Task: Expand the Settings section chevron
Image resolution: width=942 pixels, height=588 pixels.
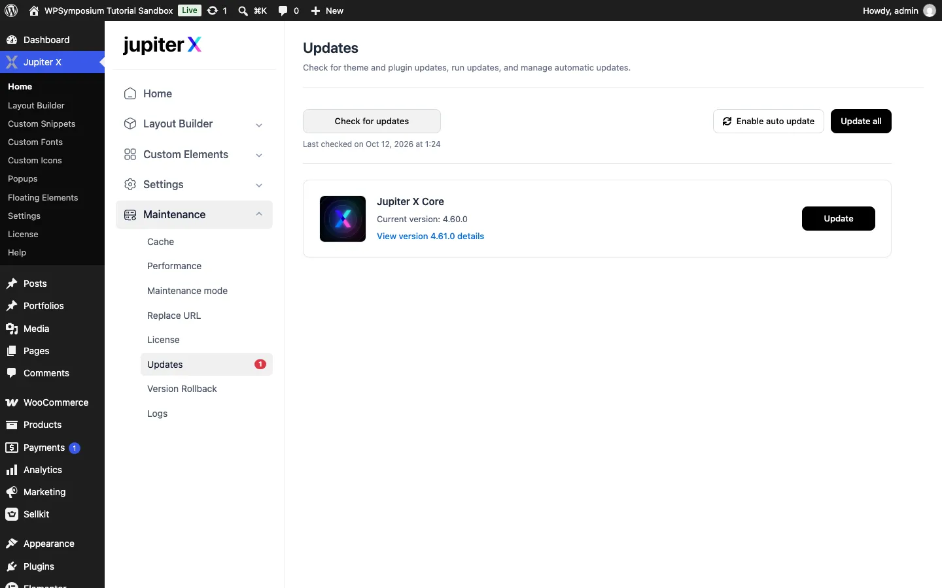Action: (259, 185)
